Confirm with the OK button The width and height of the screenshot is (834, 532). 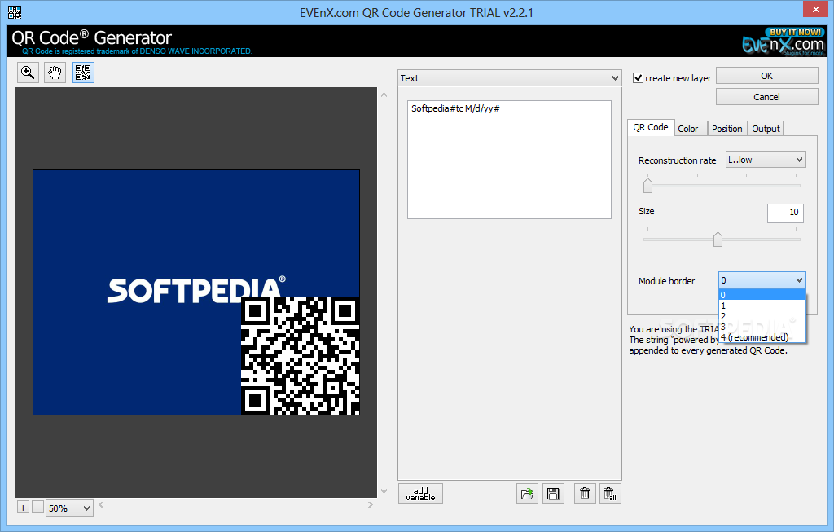point(766,75)
